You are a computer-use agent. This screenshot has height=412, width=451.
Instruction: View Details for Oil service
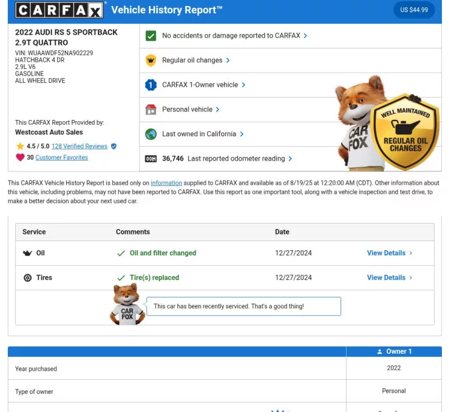click(x=389, y=253)
